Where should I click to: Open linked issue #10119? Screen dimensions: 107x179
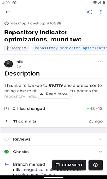[x=56, y=85]
